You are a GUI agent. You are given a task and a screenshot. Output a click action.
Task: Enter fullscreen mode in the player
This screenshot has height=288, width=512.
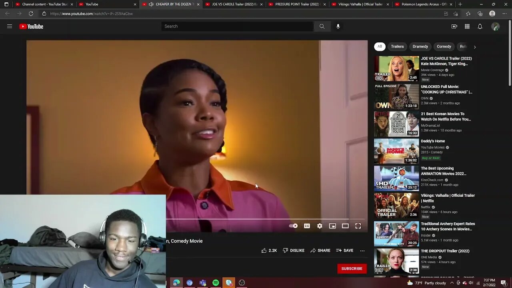[358, 226]
